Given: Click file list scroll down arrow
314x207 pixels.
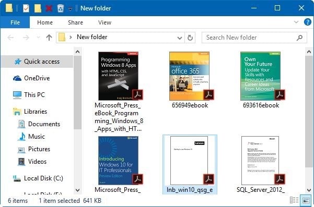Looking at the screenshot, I should 309,190.
